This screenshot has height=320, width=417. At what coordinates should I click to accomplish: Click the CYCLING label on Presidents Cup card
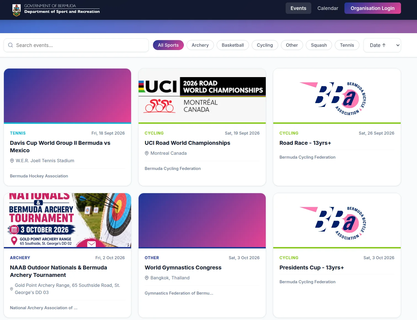click(289, 258)
